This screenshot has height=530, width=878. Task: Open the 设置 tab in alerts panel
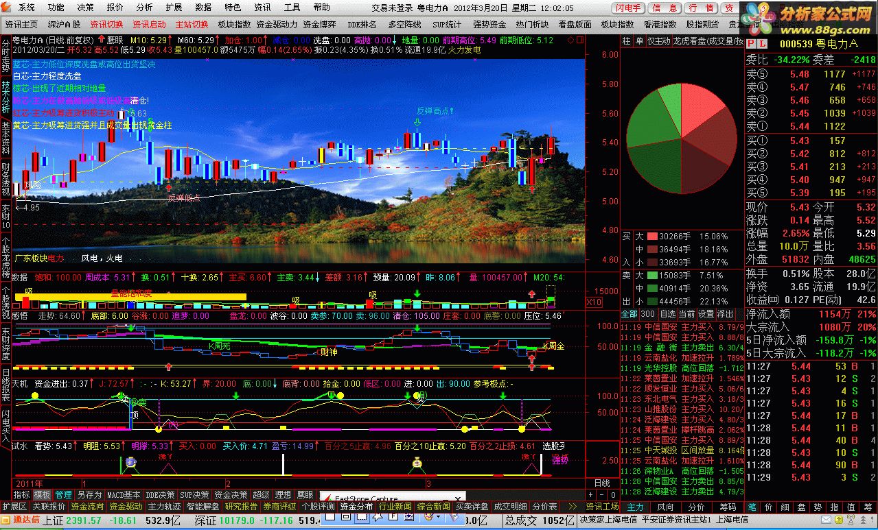pos(706,314)
